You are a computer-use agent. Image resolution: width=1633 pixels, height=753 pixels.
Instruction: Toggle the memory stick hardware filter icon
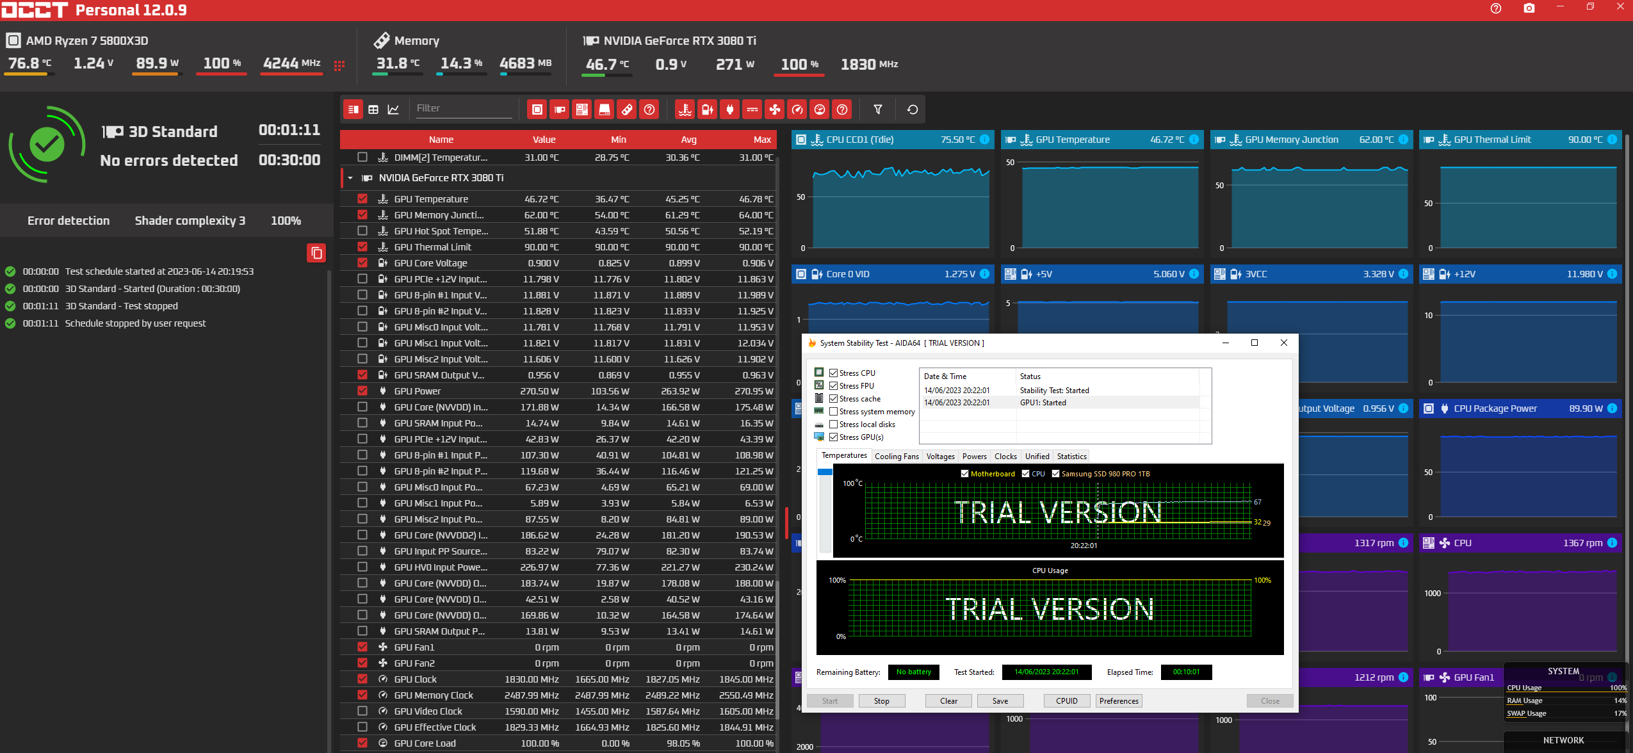(x=627, y=109)
